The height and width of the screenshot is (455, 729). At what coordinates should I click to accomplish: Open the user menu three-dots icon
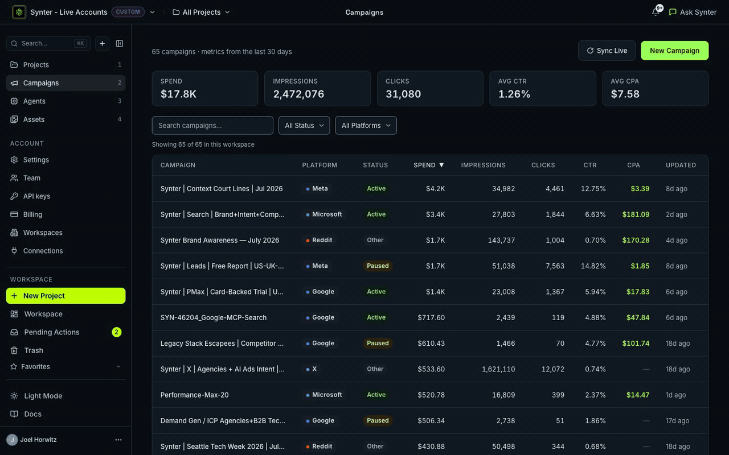pos(118,440)
